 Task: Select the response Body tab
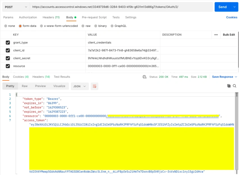pyautogui.click(x=6, y=77)
